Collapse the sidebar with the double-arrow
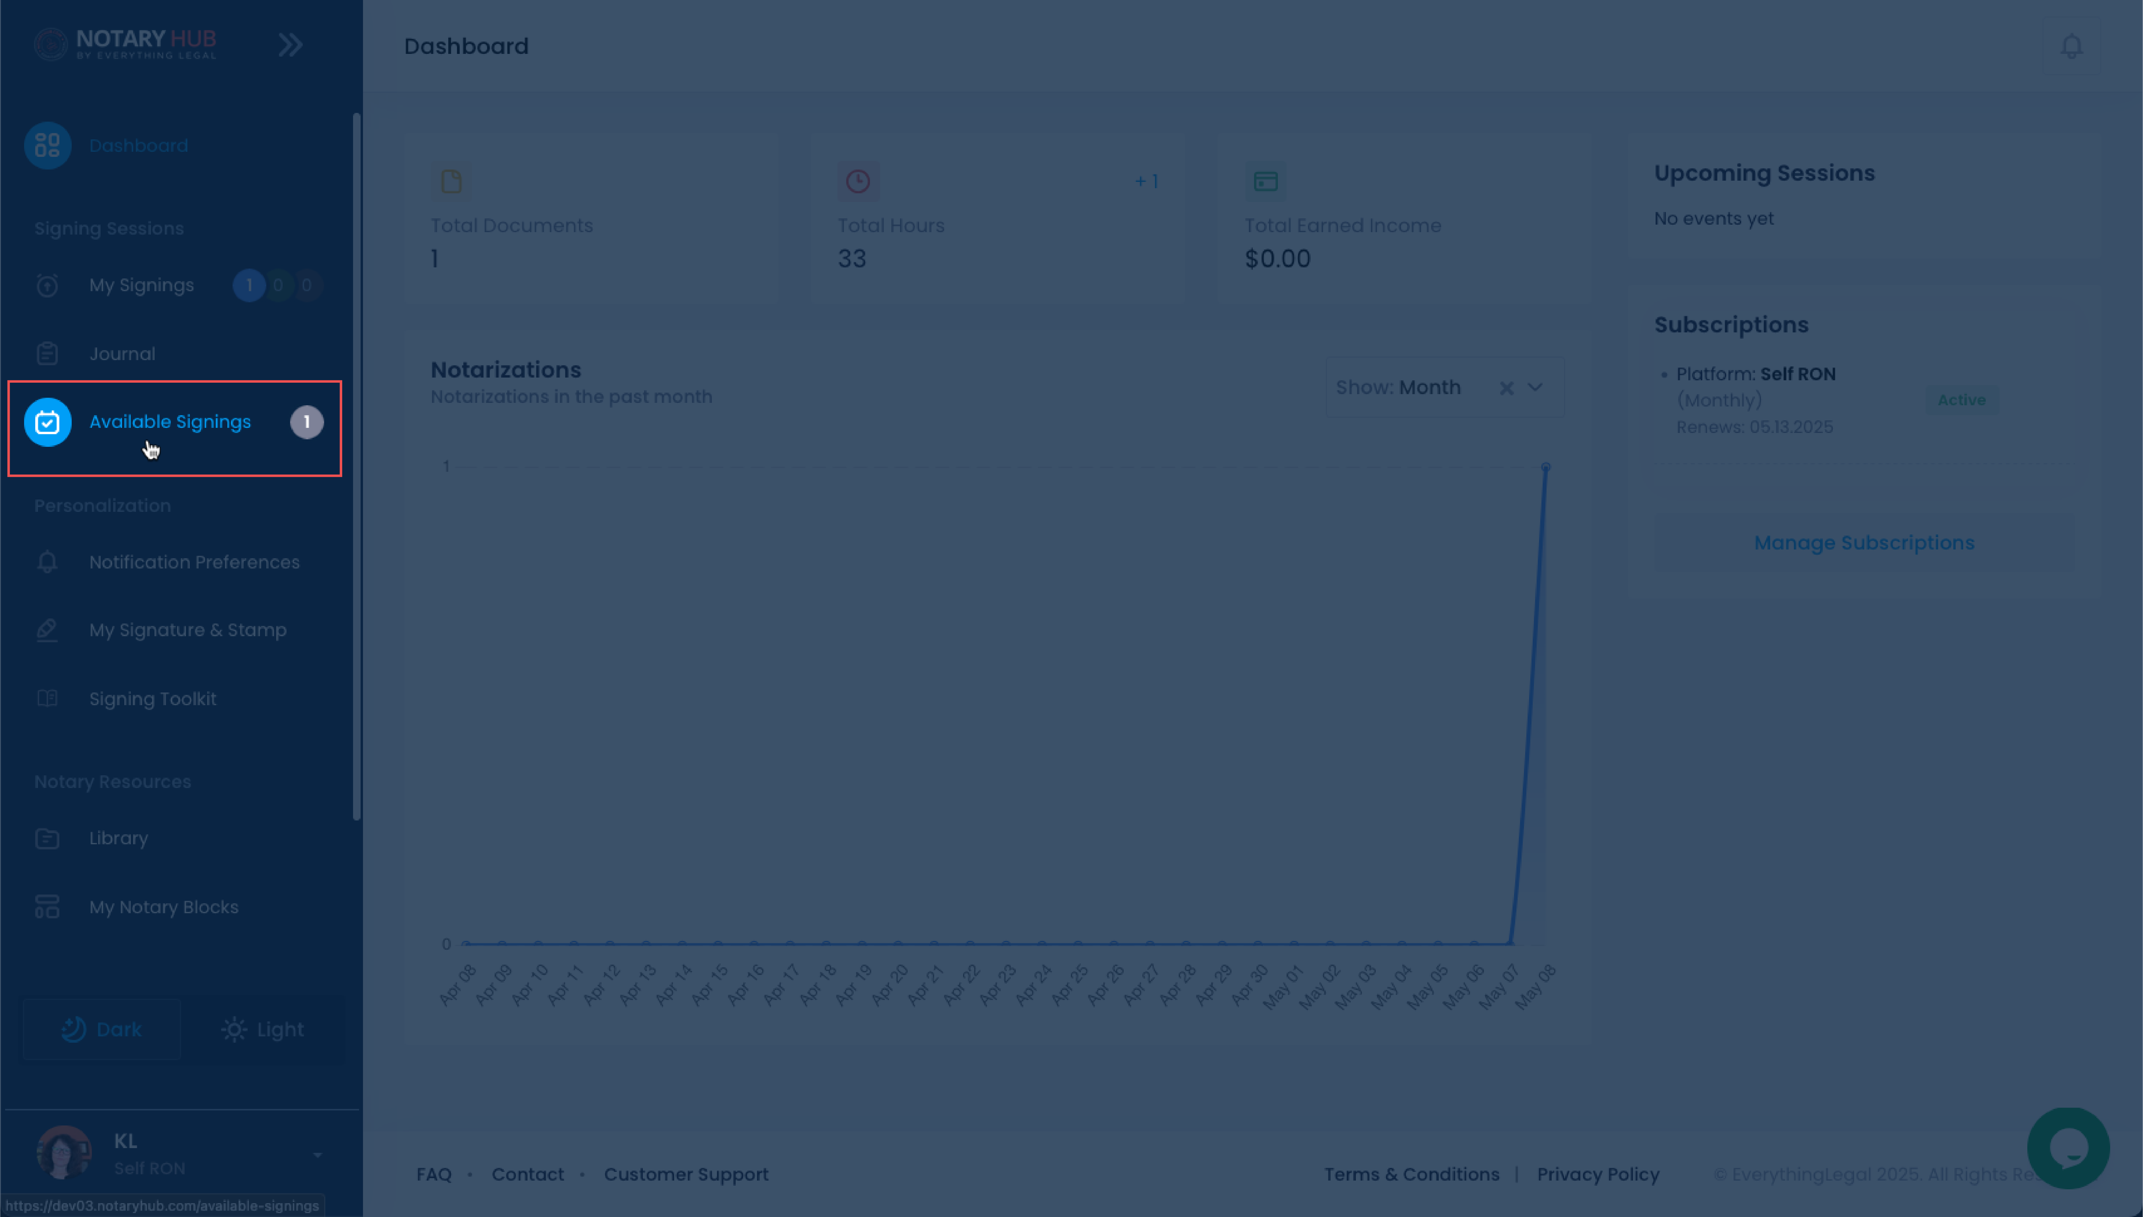2143x1217 pixels. [290, 44]
